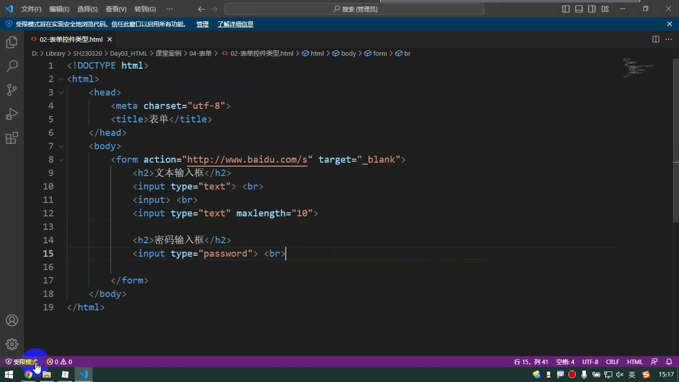Viewport: 679px width, 382px height.
Task: Open Chrome from the Windows taskbar
Action: (x=28, y=375)
